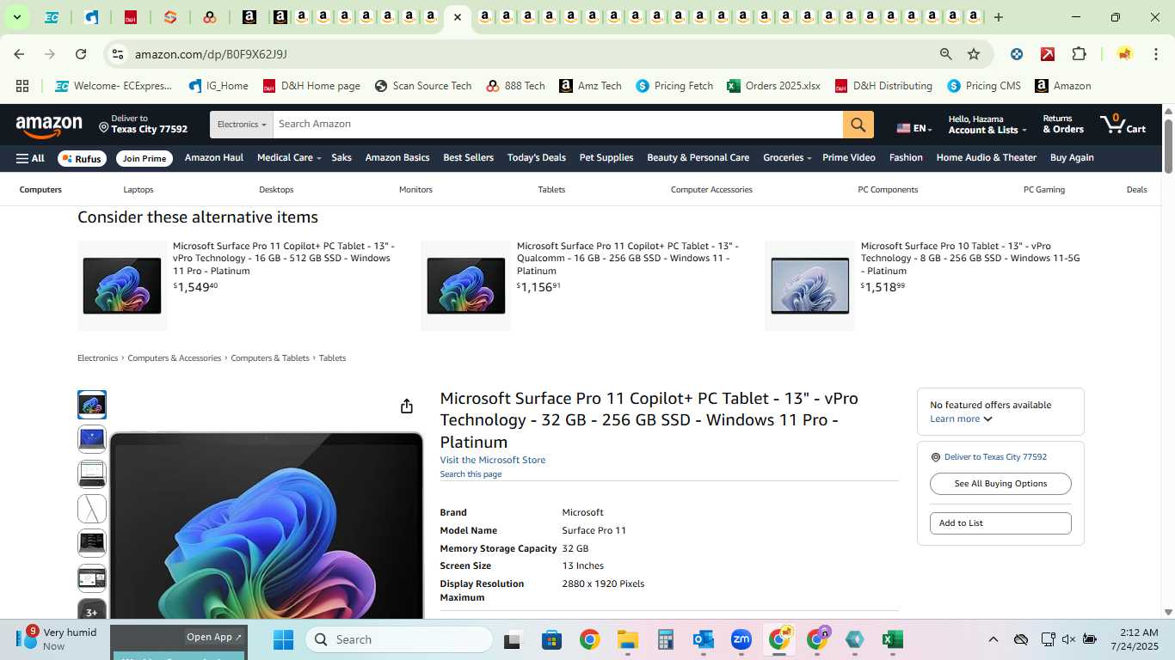This screenshot has width=1175, height=660.
Task: Expand the Groceries menu
Action: point(787,158)
